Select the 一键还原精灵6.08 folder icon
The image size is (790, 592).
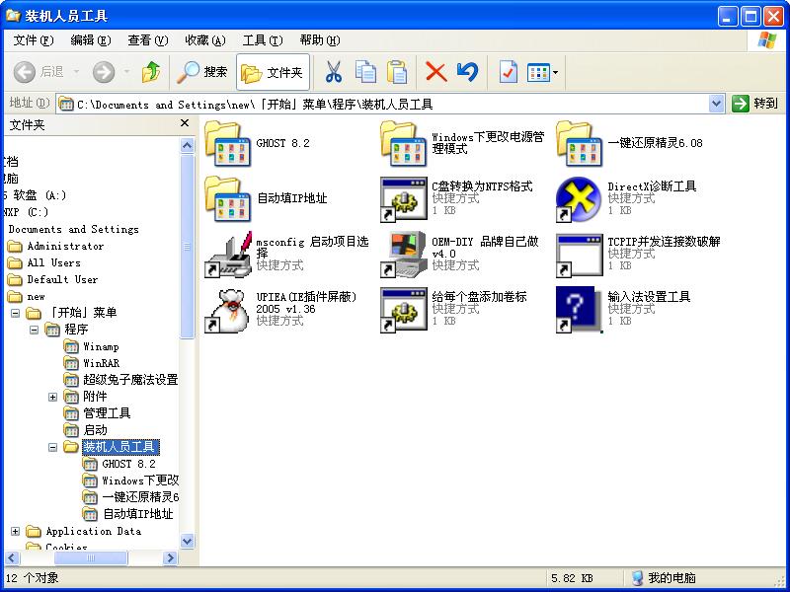(x=579, y=144)
